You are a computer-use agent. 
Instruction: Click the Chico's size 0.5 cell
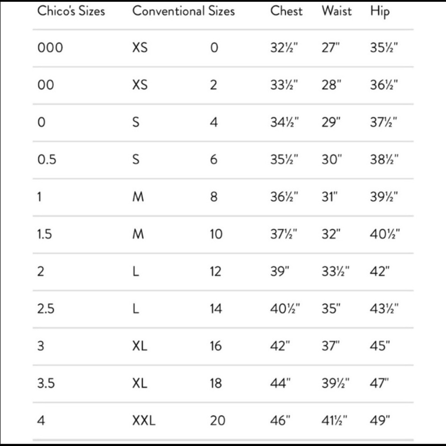coord(47,159)
